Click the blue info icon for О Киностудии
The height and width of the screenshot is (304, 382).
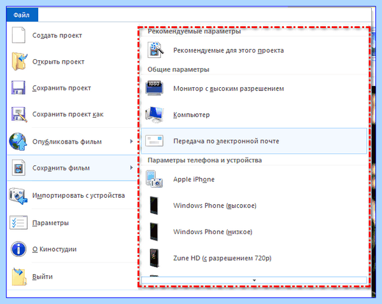tap(18, 249)
